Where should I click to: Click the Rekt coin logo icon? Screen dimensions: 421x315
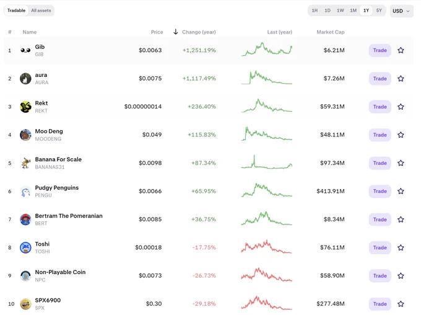point(25,107)
